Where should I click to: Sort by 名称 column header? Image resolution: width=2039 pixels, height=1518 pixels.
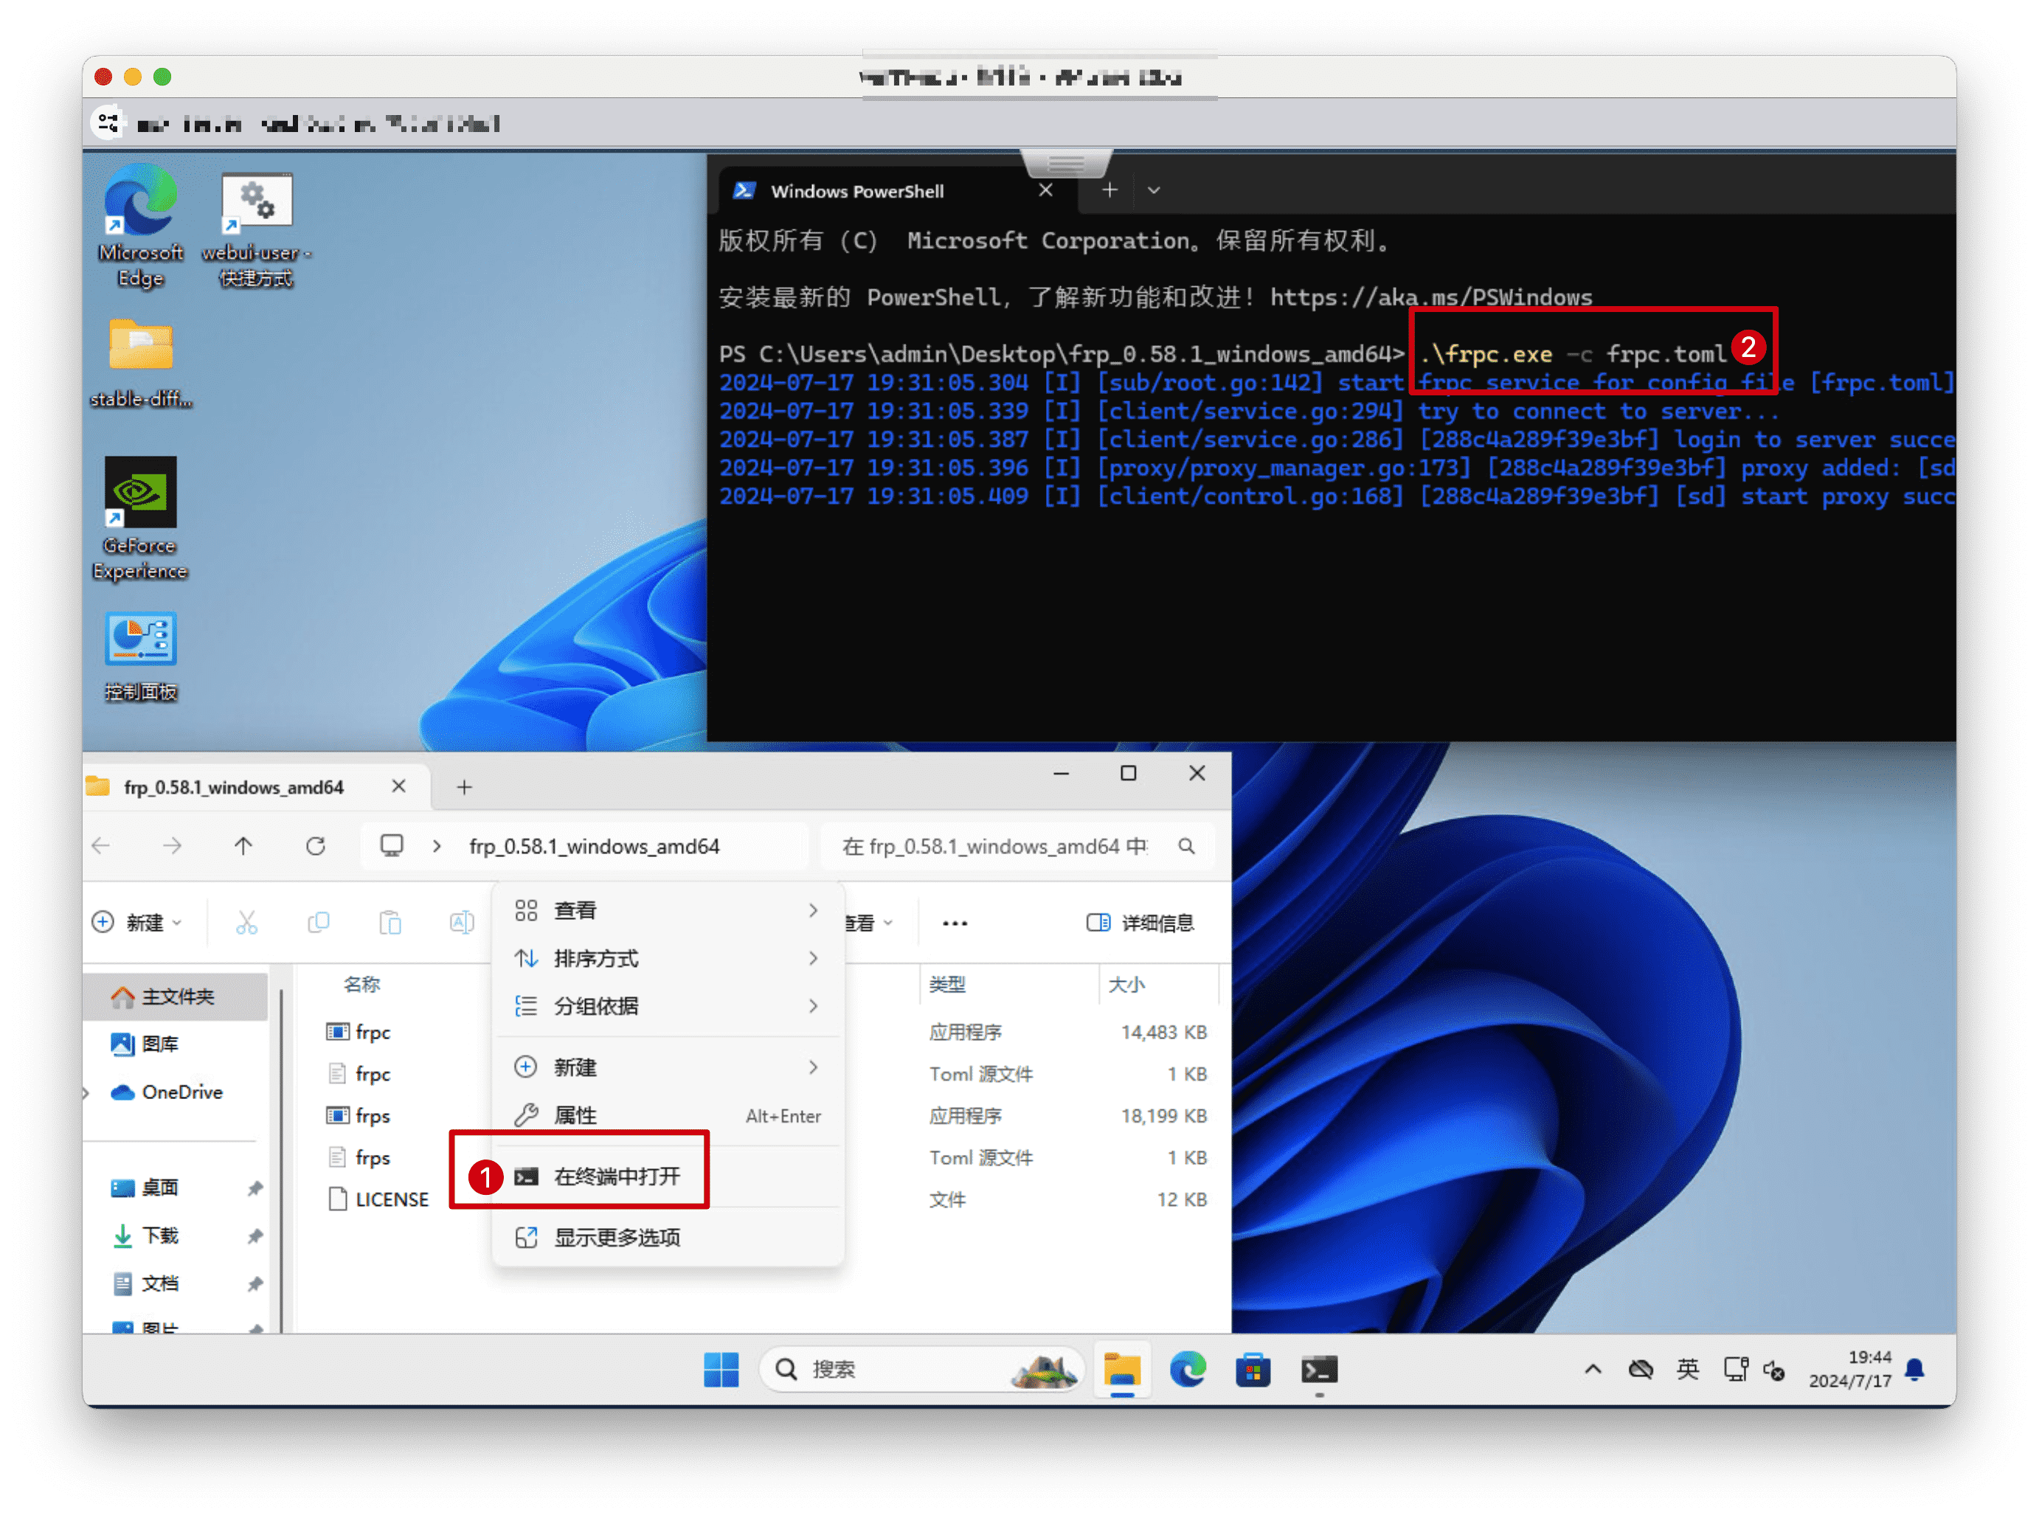(x=361, y=983)
